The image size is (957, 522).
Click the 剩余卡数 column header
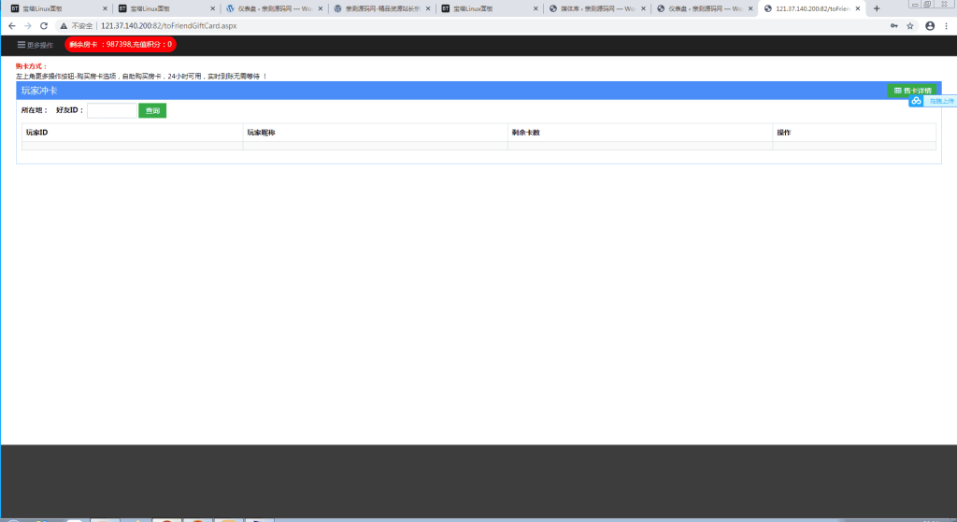click(x=525, y=133)
